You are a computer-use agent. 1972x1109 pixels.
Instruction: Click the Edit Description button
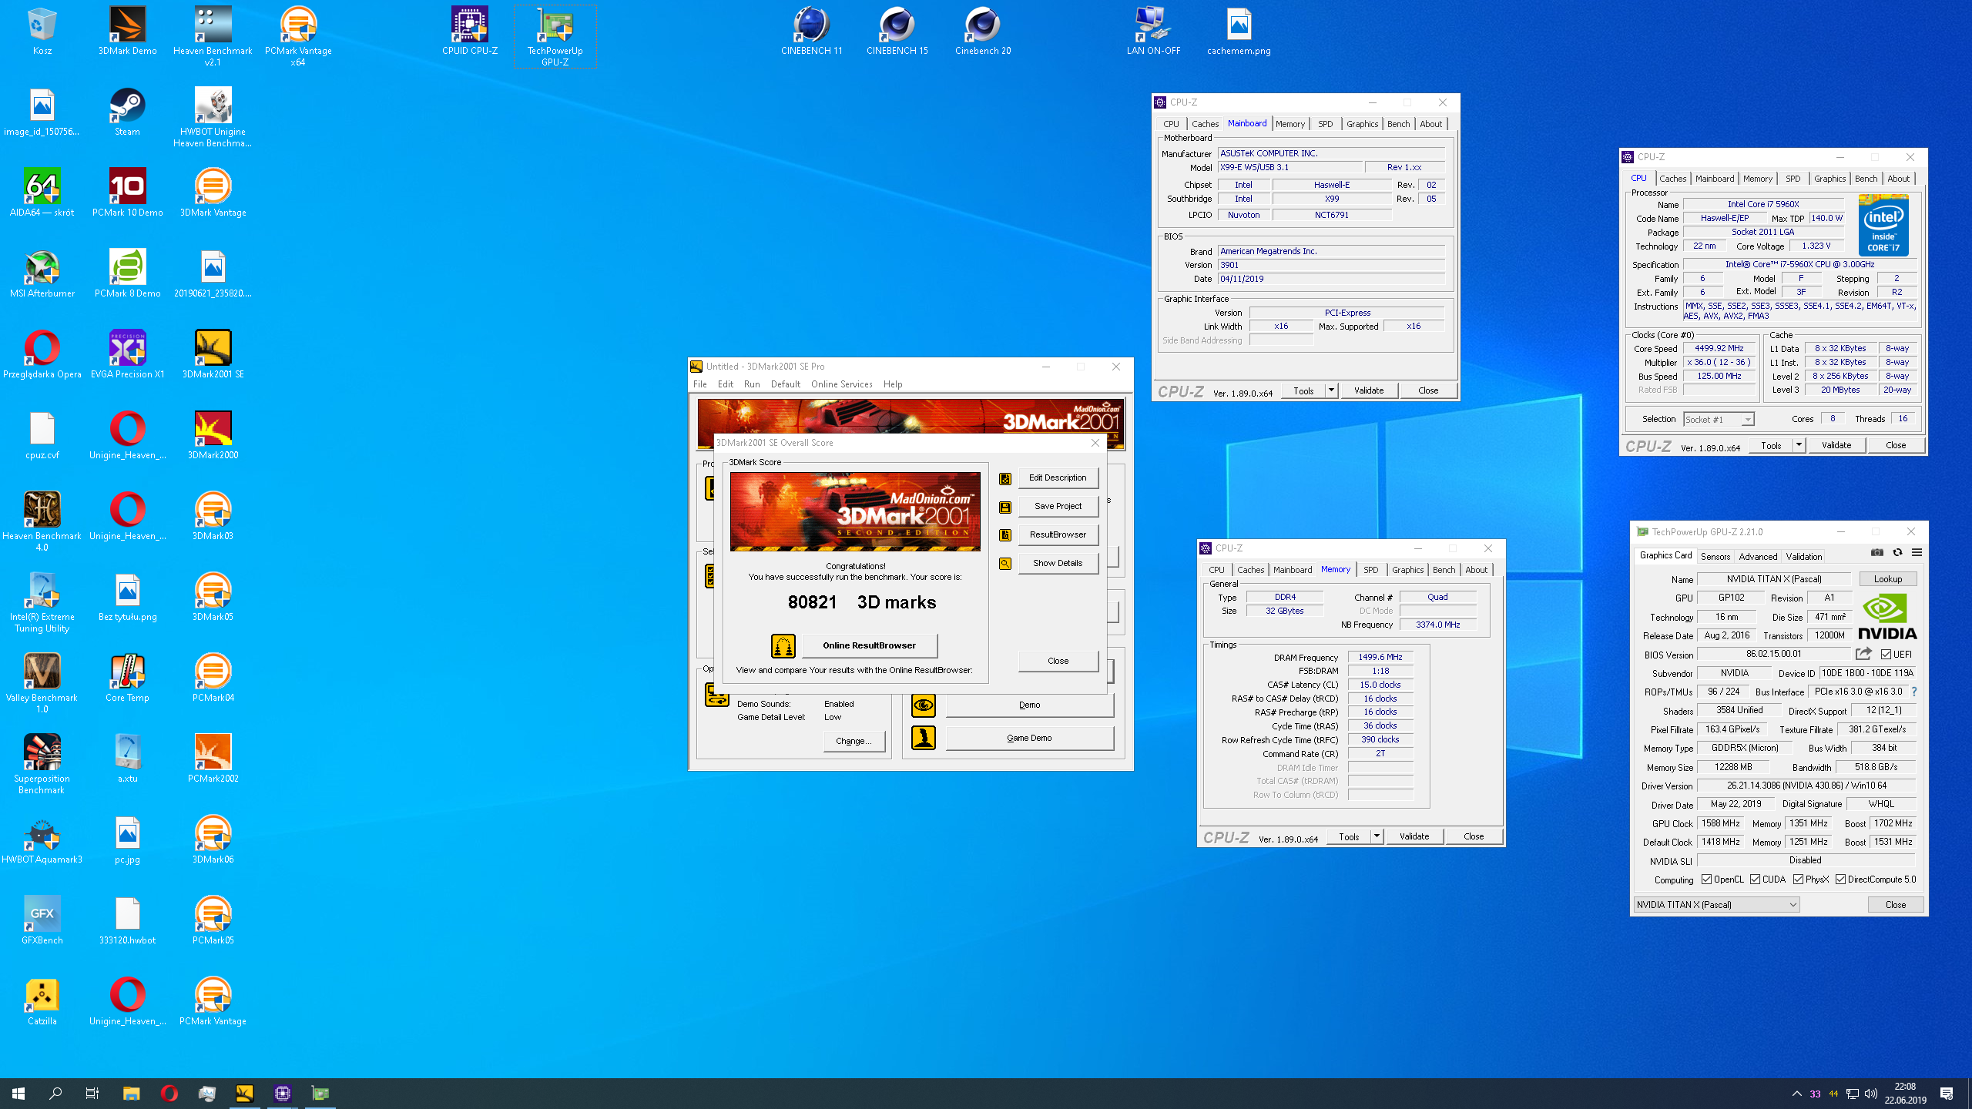pos(1058,477)
